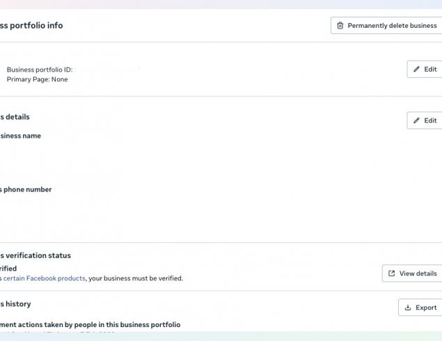Screen dimensions: 442x341
Task: Click the phone number field label
Action: [26, 189]
